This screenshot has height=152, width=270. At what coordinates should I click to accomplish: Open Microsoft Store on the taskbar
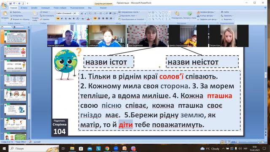point(81,148)
